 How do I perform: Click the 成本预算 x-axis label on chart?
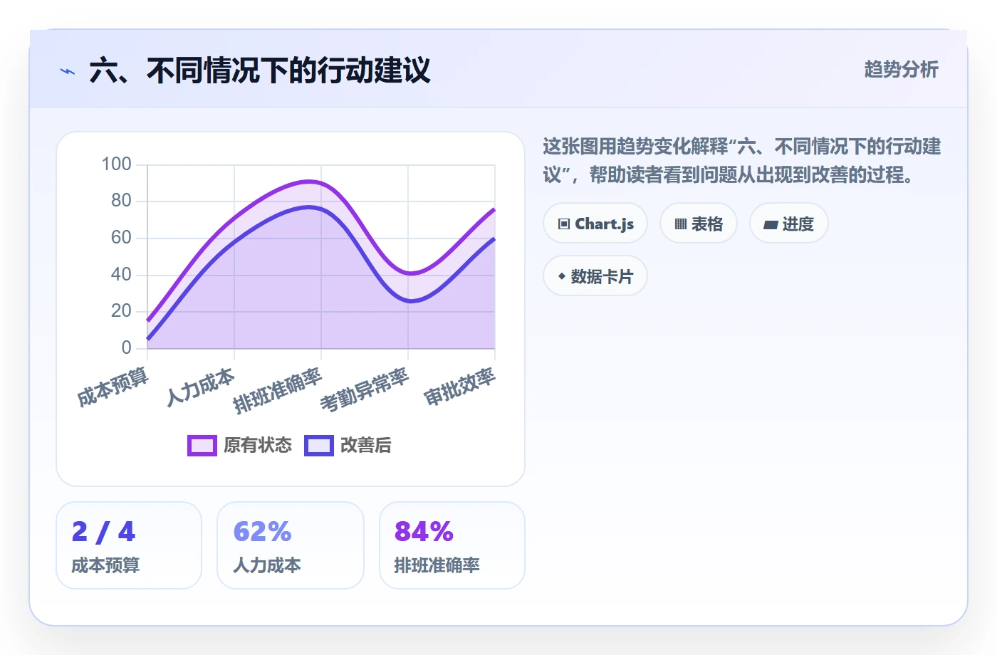click(113, 387)
